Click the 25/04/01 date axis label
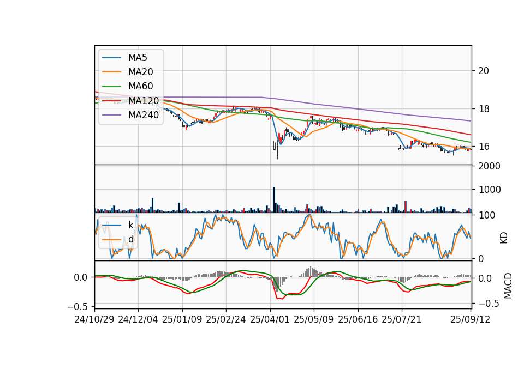This screenshot has width=524, height=376. (x=270, y=319)
